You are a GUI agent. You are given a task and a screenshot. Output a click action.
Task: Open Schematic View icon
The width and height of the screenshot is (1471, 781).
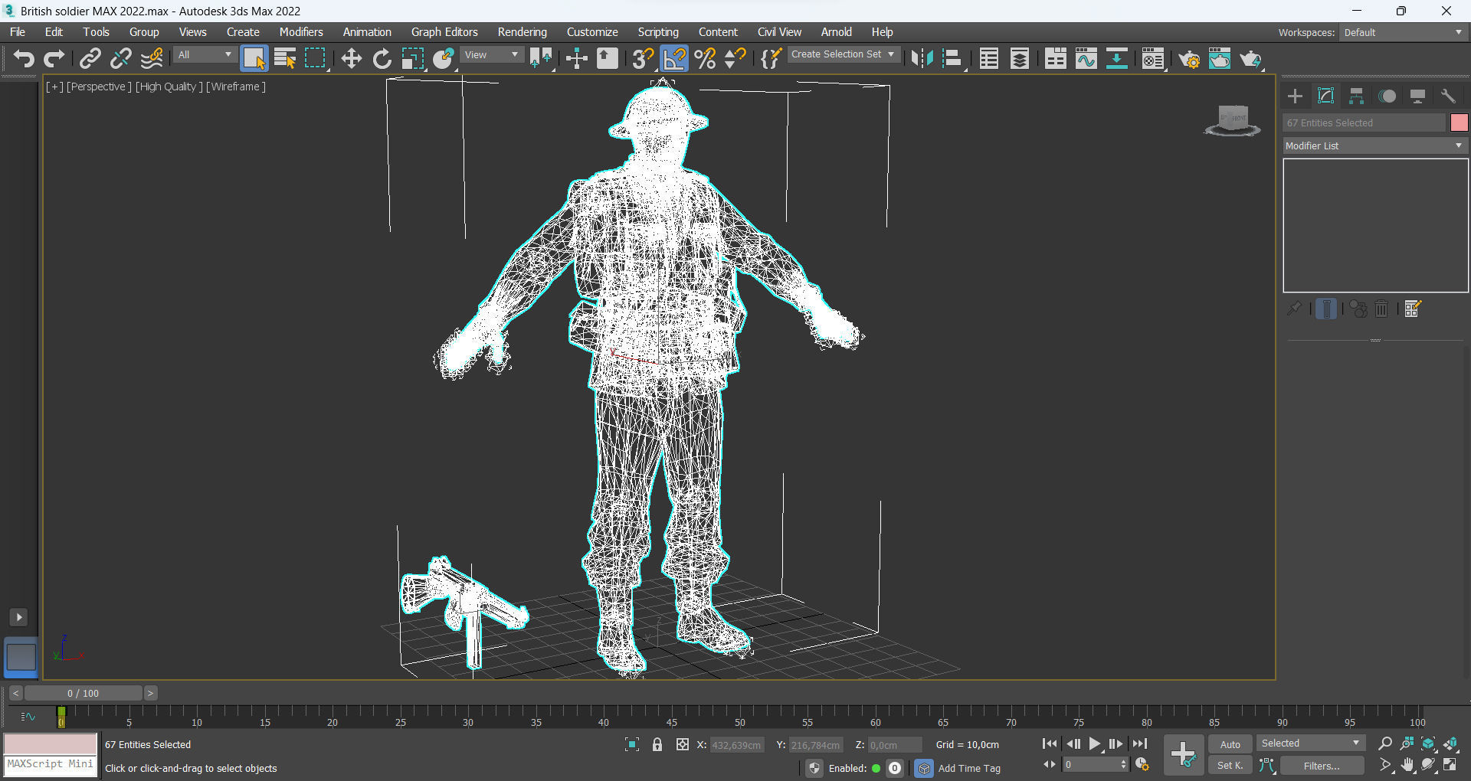click(x=1117, y=59)
